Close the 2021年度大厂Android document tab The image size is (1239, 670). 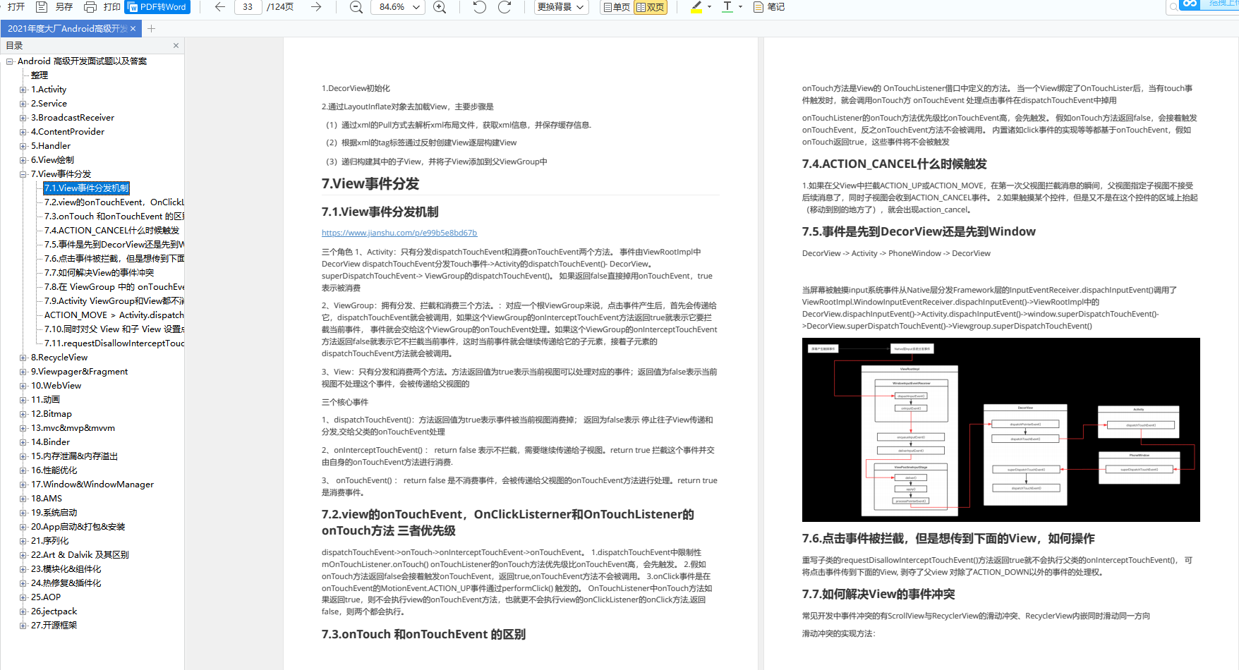tap(133, 29)
